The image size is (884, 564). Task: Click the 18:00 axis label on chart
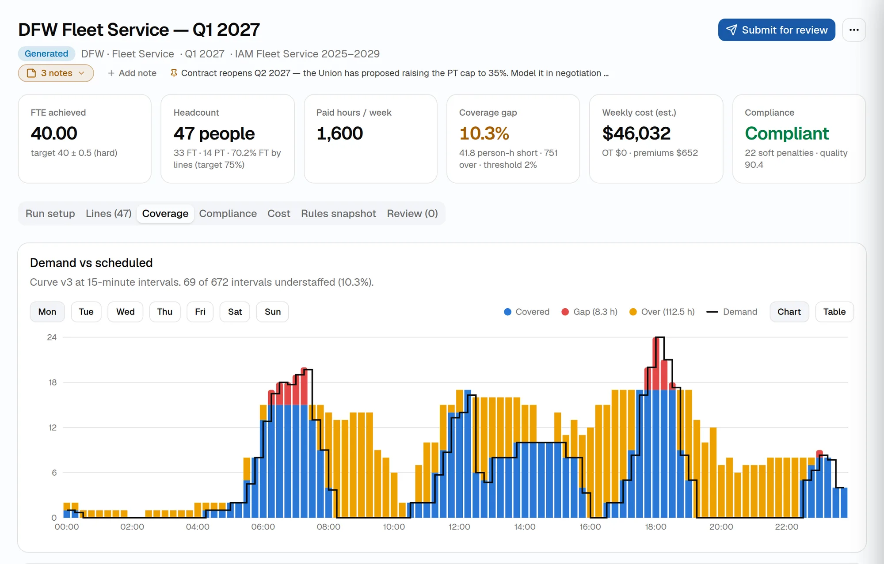655,527
